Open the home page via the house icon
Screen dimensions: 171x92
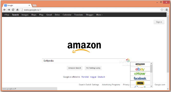[17, 10]
